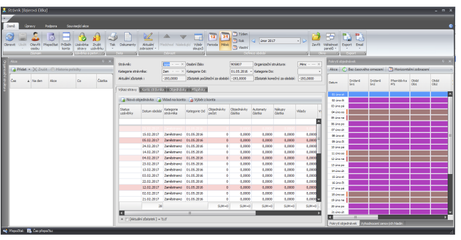Expand the Záznam group dialog launcher

click(x=71, y=53)
